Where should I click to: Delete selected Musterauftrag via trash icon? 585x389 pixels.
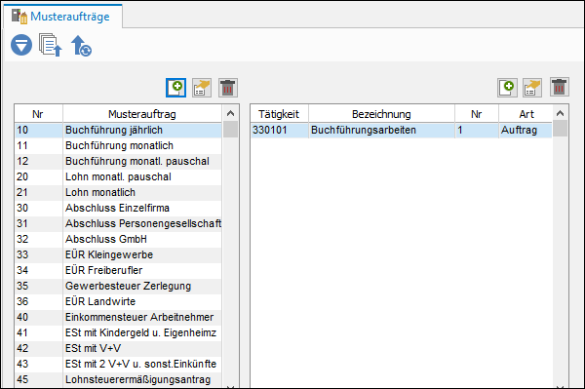(x=228, y=88)
